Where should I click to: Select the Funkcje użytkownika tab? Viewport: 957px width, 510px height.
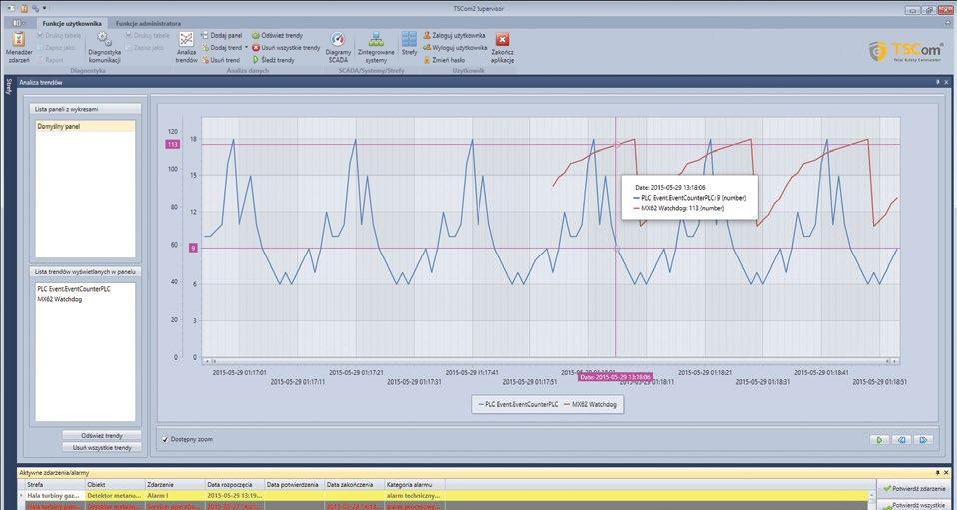click(x=72, y=23)
